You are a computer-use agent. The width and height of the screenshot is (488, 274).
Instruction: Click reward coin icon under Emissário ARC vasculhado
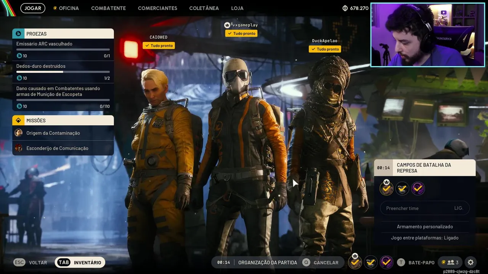click(x=19, y=56)
